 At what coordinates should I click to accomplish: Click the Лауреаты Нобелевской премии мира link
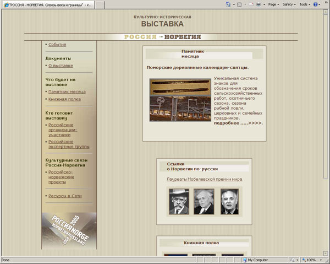click(204, 179)
